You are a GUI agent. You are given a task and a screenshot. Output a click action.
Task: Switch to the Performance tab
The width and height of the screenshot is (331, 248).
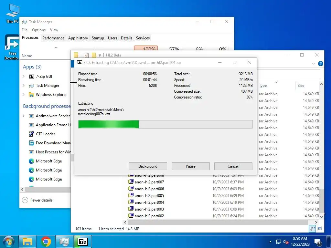coord(53,38)
